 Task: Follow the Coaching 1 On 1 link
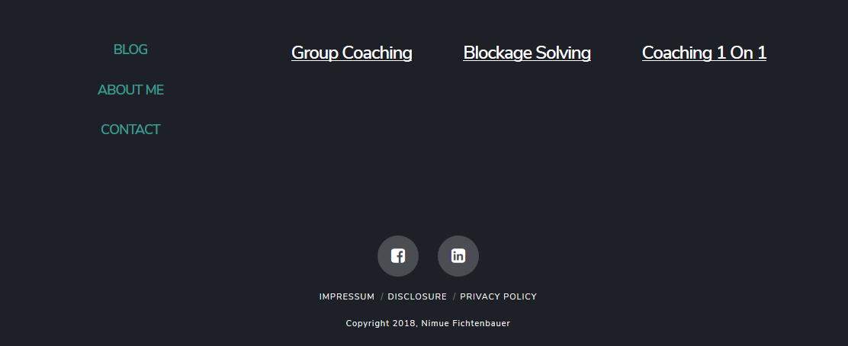[704, 53]
